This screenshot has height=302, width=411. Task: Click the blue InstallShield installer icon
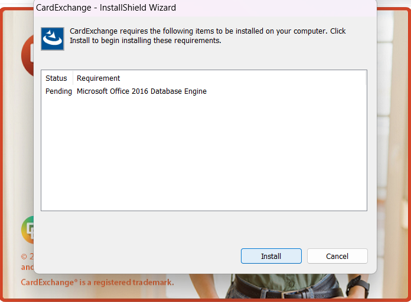click(x=53, y=39)
